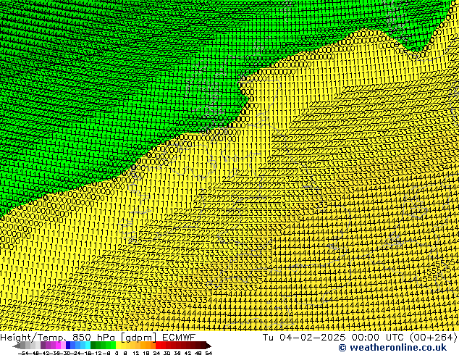This screenshot has height=355, width=459.
Task: Click the '(00+264)' forecast hour label
Action: coord(433,338)
